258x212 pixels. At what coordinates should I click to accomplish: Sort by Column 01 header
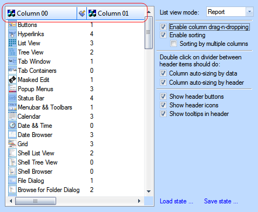pos(116,13)
